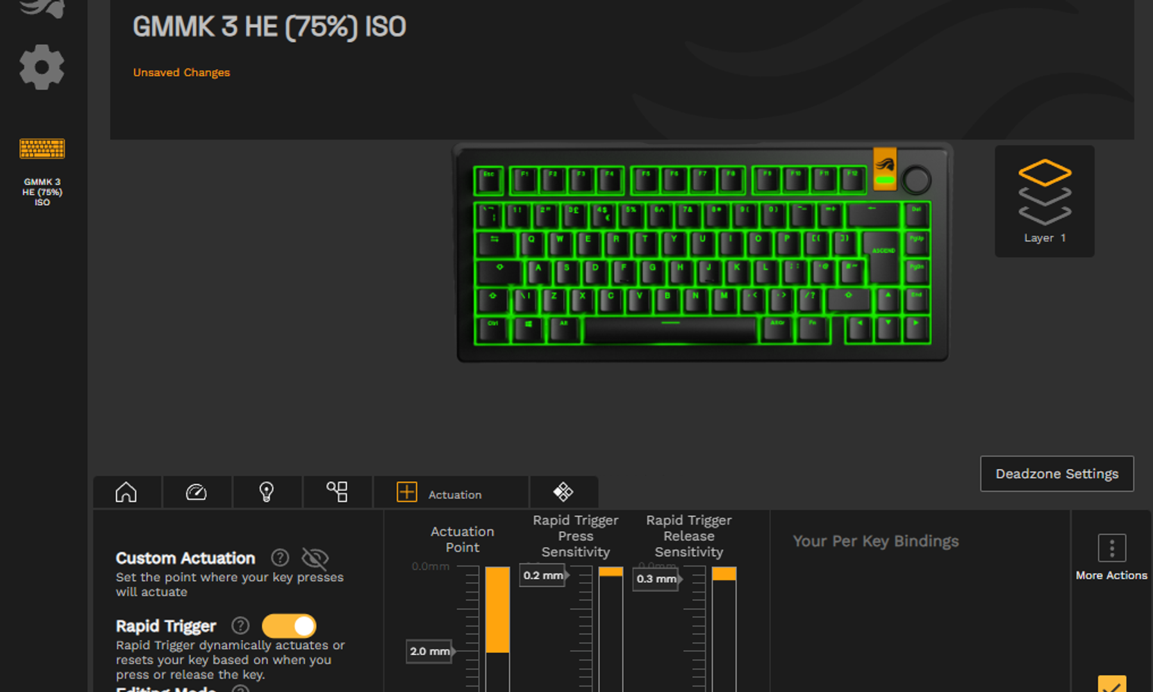Screen dimensions: 1153x692
Task: Disable the Rapid Trigger switch
Action: pyautogui.click(x=289, y=626)
